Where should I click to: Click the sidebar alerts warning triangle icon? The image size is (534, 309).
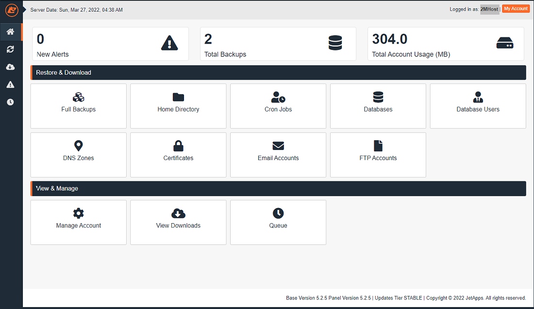(x=10, y=84)
